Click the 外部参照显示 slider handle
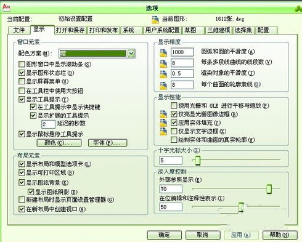The width and height of the screenshot is (302, 242). tap(269, 189)
